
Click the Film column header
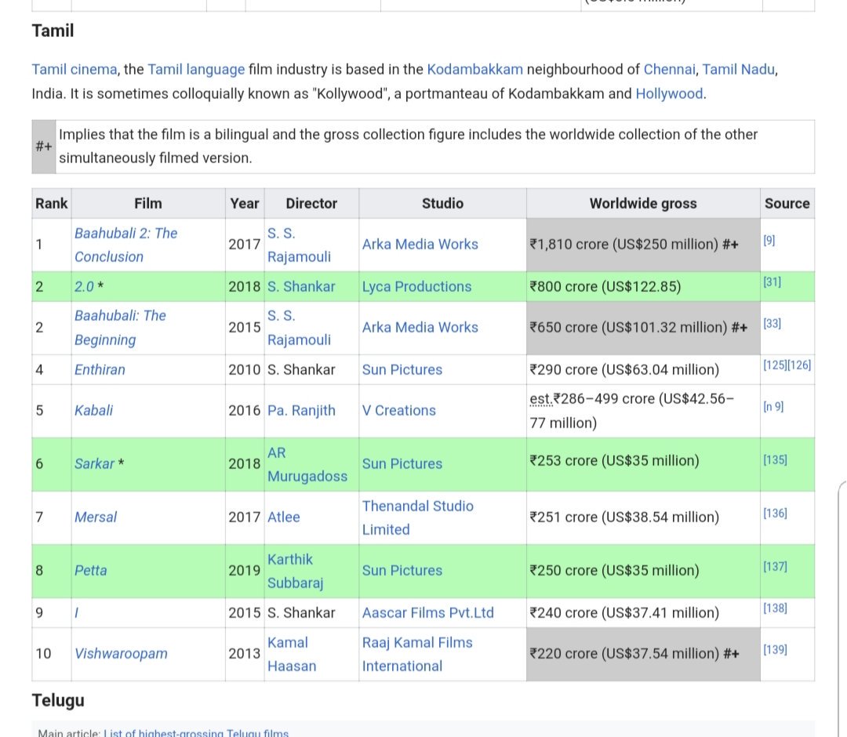point(148,204)
